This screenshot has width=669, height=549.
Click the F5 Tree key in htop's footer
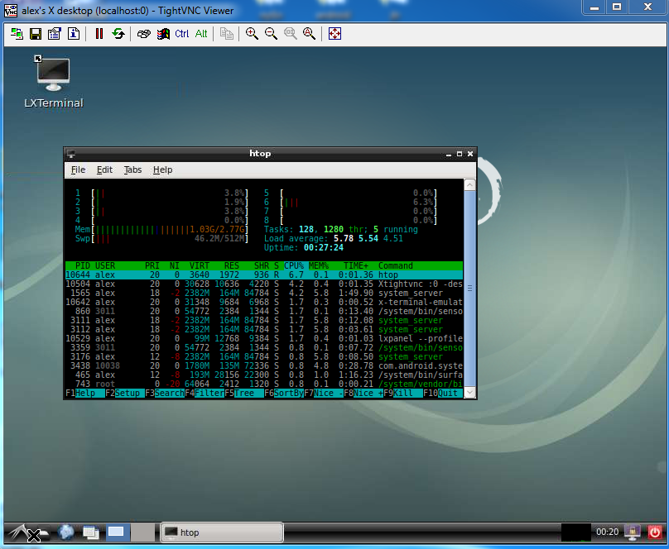tap(244, 393)
